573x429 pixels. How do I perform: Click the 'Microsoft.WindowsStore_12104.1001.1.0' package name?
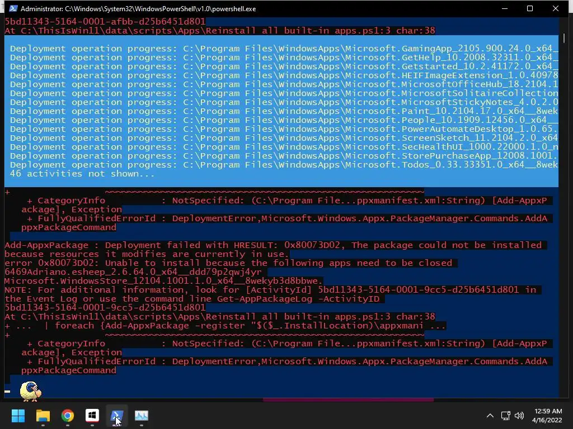coord(163,281)
